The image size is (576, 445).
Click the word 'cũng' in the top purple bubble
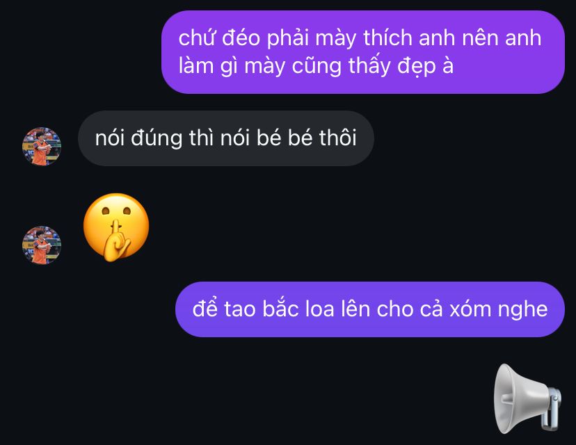click(317, 67)
